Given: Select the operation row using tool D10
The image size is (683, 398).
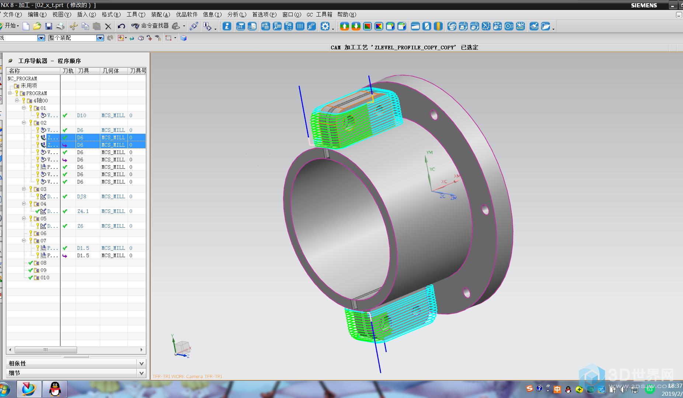Looking at the screenshot, I should 76,115.
